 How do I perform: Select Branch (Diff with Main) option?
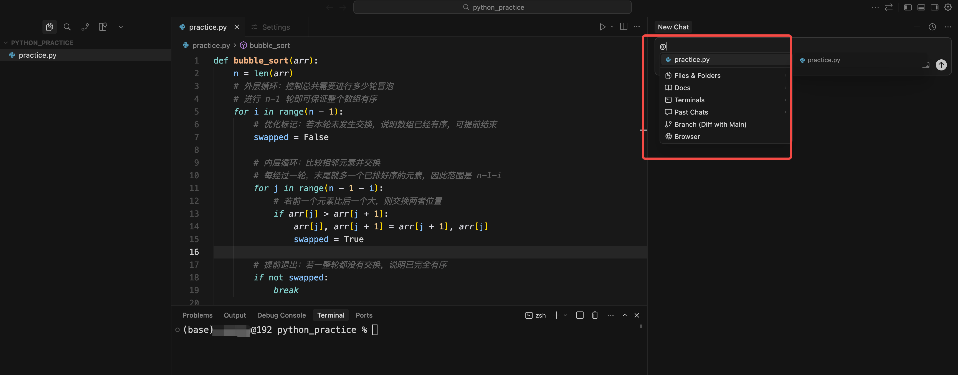pyautogui.click(x=725, y=125)
